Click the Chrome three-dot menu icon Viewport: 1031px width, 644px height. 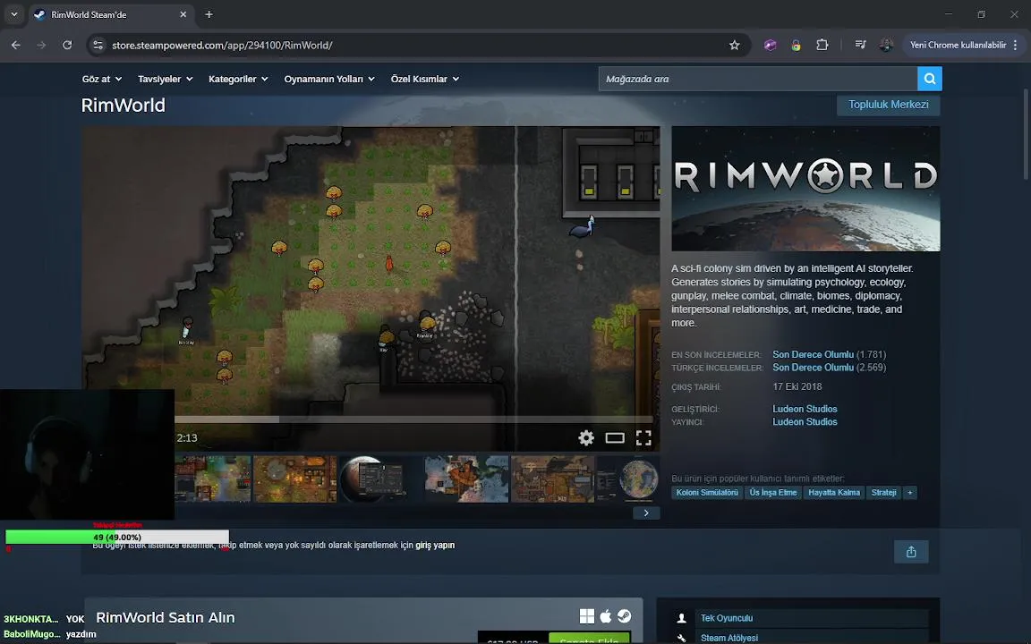(x=1015, y=46)
